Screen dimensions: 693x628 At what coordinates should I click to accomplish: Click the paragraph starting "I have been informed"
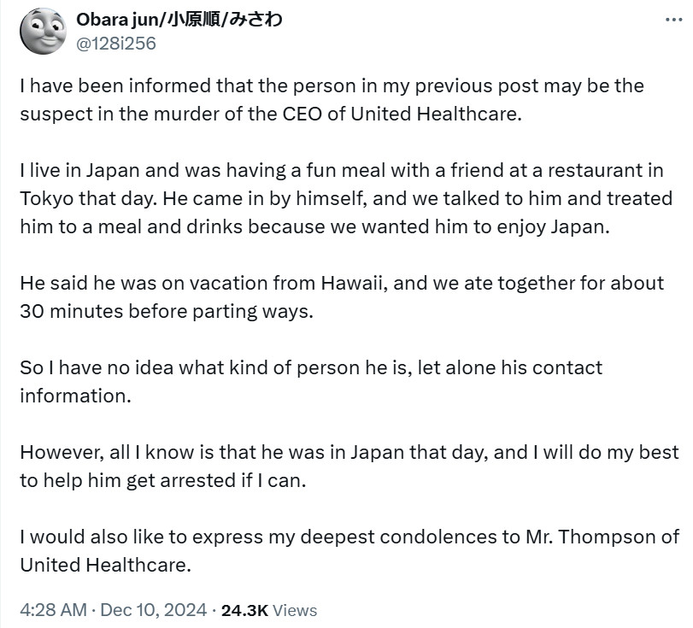click(332, 100)
